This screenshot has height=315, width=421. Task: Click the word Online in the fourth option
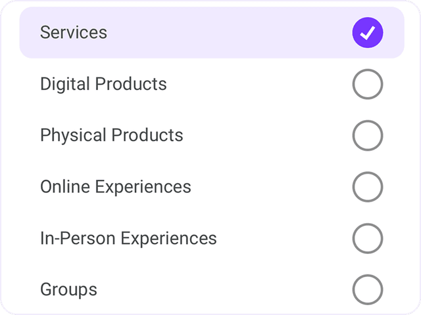[x=65, y=186]
